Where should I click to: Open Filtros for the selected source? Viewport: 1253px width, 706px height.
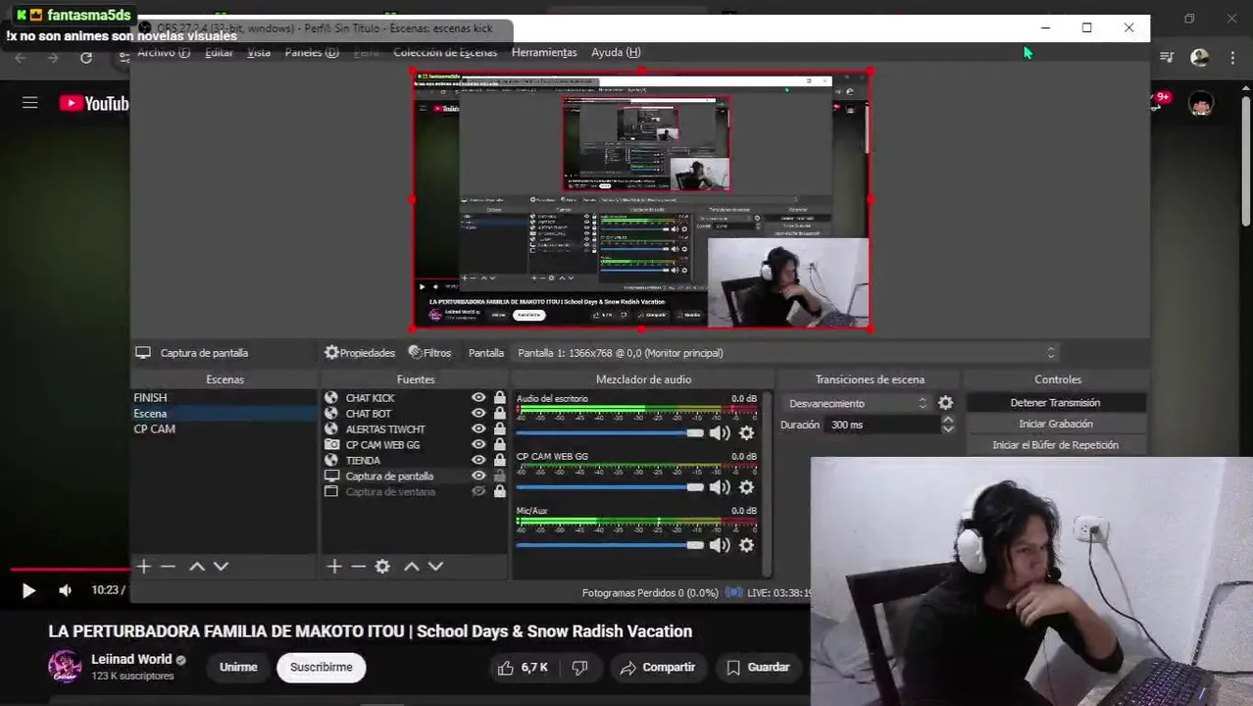(x=430, y=353)
